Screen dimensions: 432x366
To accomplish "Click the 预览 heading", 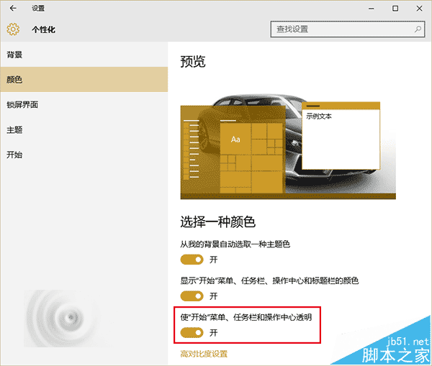I will point(193,61).
